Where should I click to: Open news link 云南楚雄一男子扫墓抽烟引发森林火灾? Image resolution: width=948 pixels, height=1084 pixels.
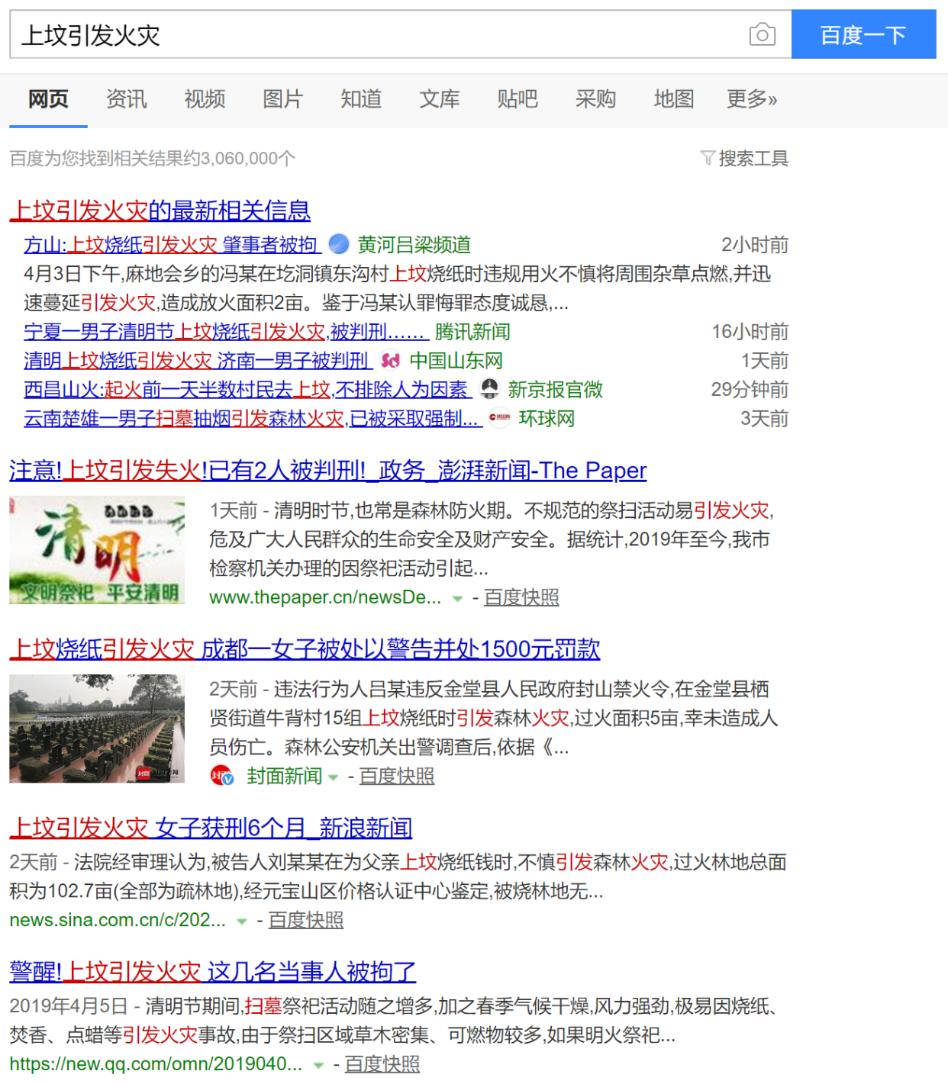(x=253, y=419)
